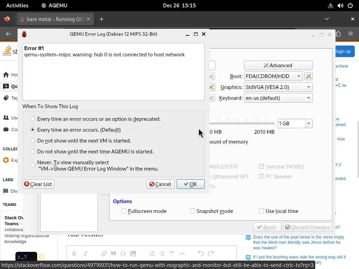Image resolution: width=359 pixels, height=269 pixels.
Task: Click the Advanced button in AQEMU window
Action: tap(278, 65)
